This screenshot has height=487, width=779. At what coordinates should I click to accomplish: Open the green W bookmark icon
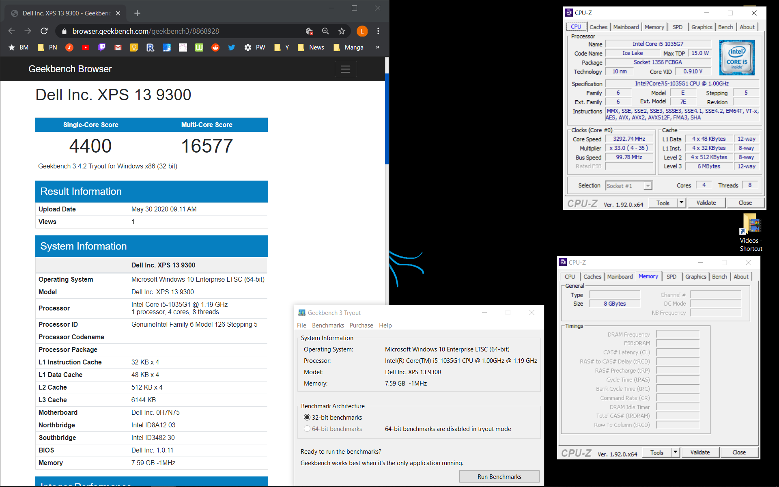tap(199, 47)
